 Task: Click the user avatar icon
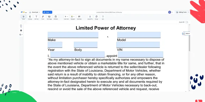[x=170, y=12]
